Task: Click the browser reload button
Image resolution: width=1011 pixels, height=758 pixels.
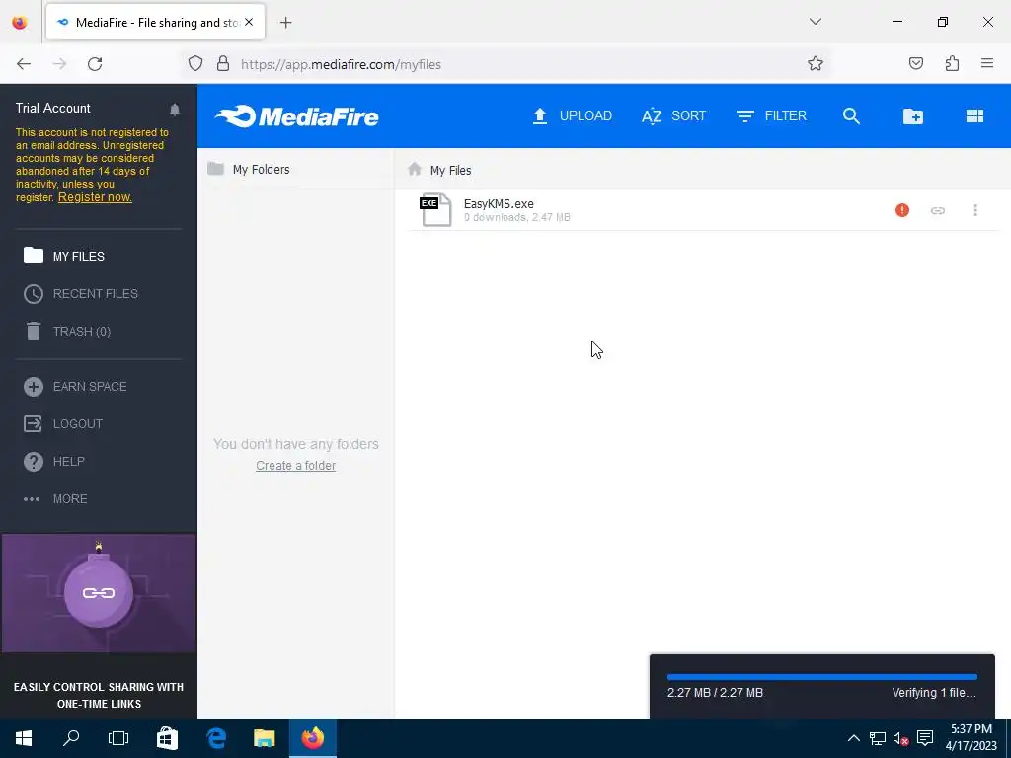Action: click(x=95, y=64)
